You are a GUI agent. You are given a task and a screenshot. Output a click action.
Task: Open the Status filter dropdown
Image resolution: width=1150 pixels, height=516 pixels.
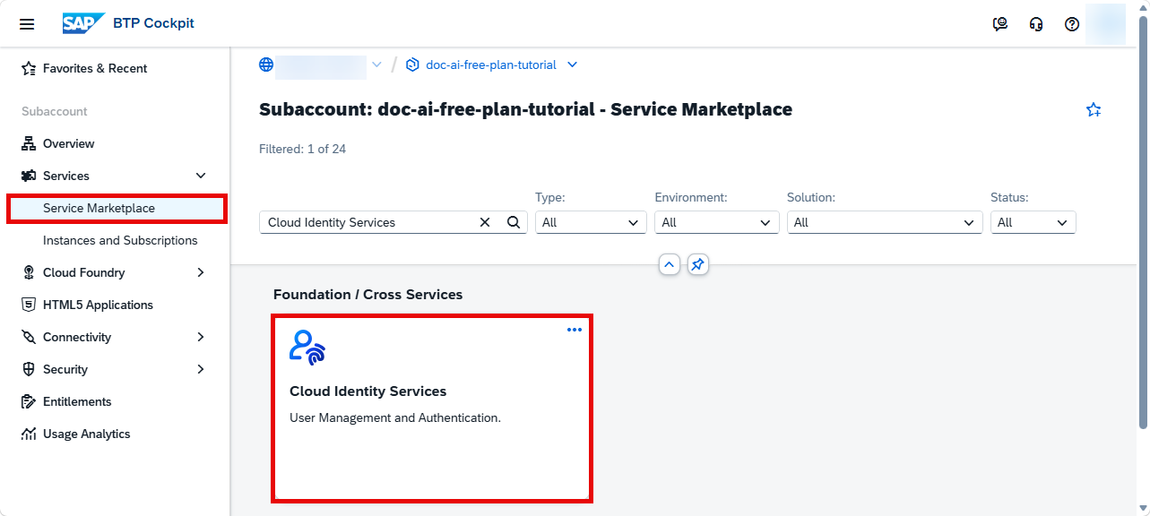click(x=1033, y=222)
